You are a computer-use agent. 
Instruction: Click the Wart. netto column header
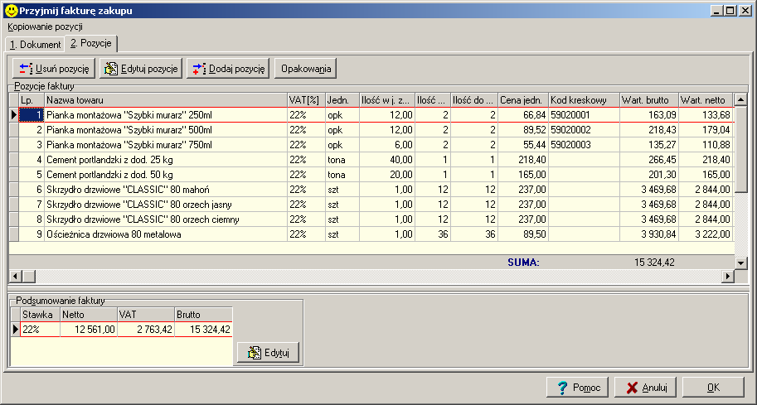(706, 100)
